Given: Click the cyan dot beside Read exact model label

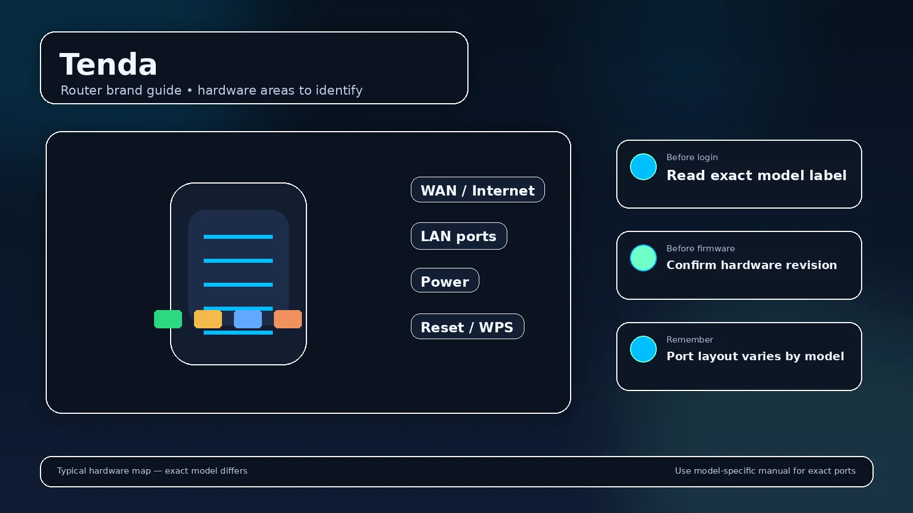Looking at the screenshot, I should 643,166.
